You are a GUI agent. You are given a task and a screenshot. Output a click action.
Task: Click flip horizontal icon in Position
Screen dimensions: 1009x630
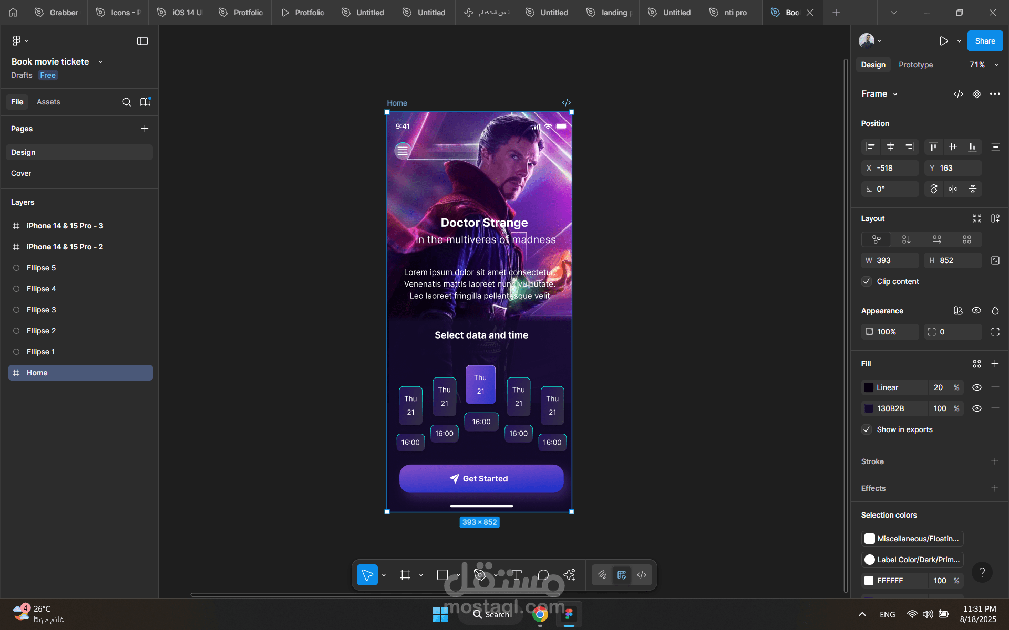(953, 189)
